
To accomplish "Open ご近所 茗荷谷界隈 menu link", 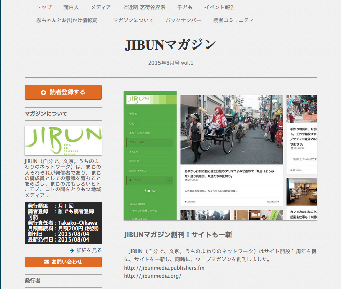I will coord(143,7).
